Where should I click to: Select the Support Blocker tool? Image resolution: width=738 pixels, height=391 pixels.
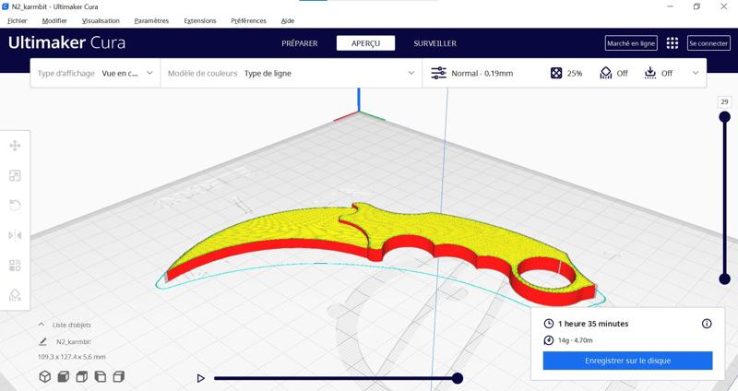(x=15, y=295)
